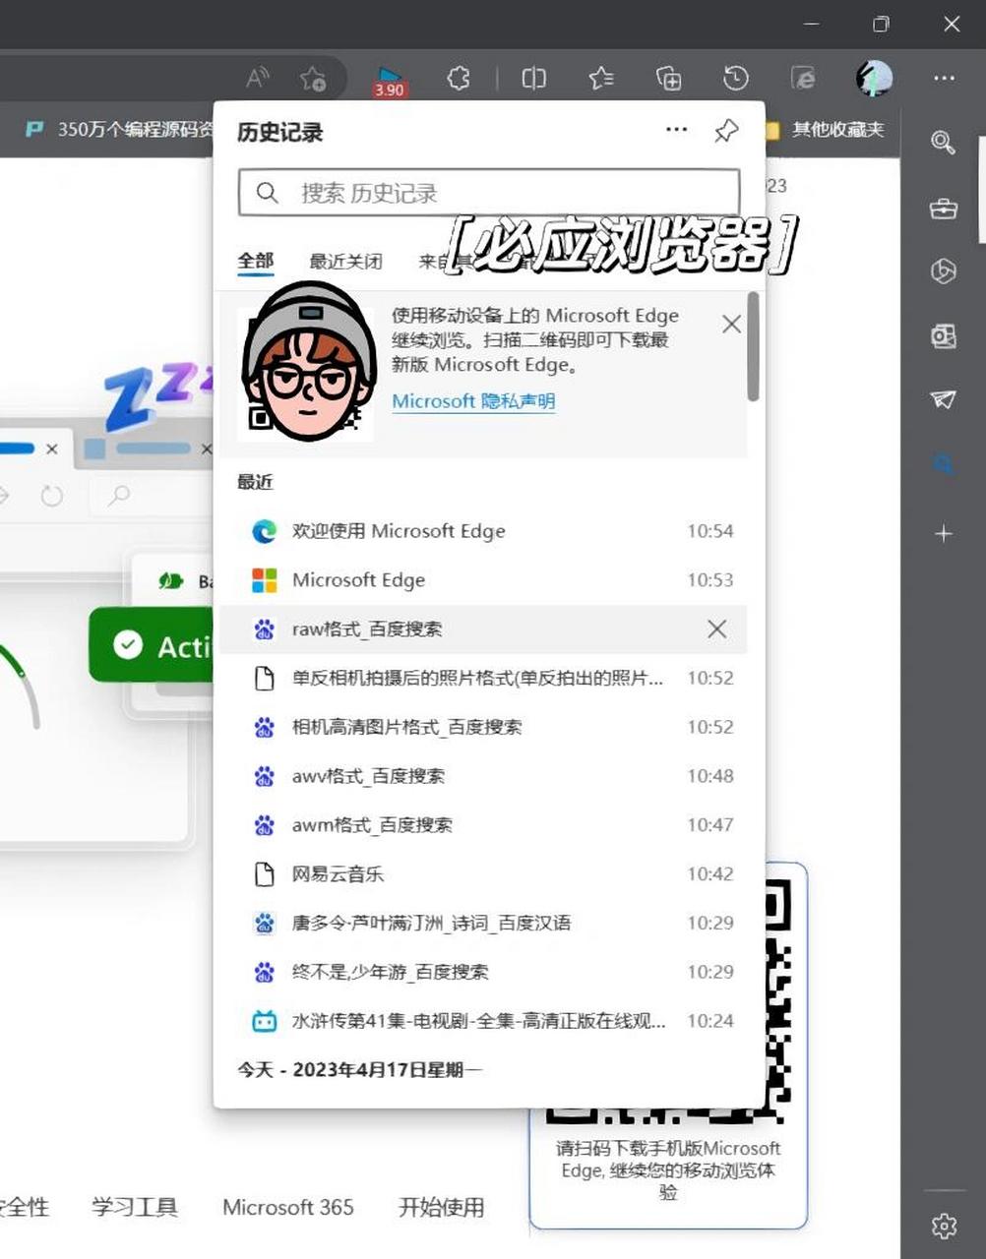Open the user profile avatar
This screenshot has width=986, height=1259.
tap(873, 78)
